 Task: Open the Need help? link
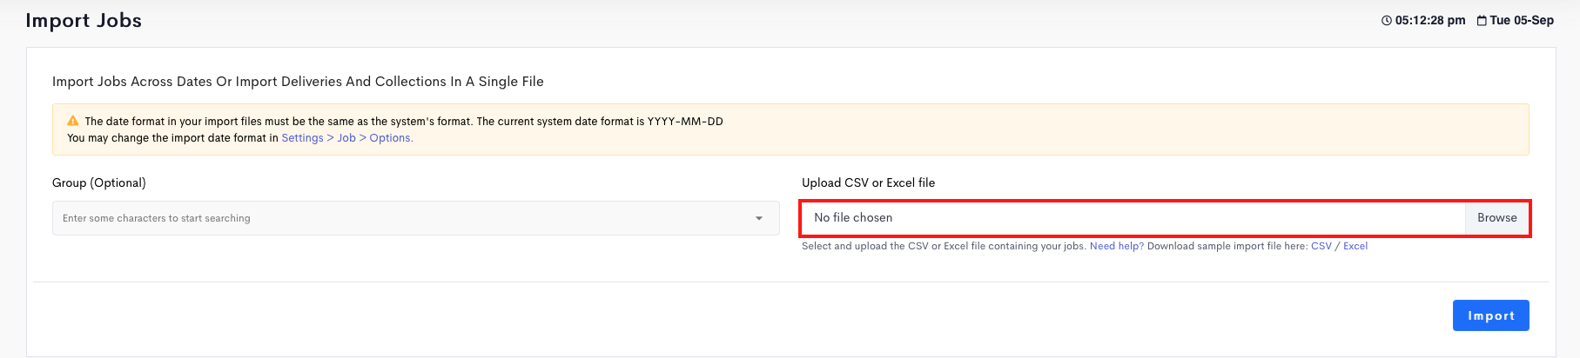pyautogui.click(x=1117, y=247)
